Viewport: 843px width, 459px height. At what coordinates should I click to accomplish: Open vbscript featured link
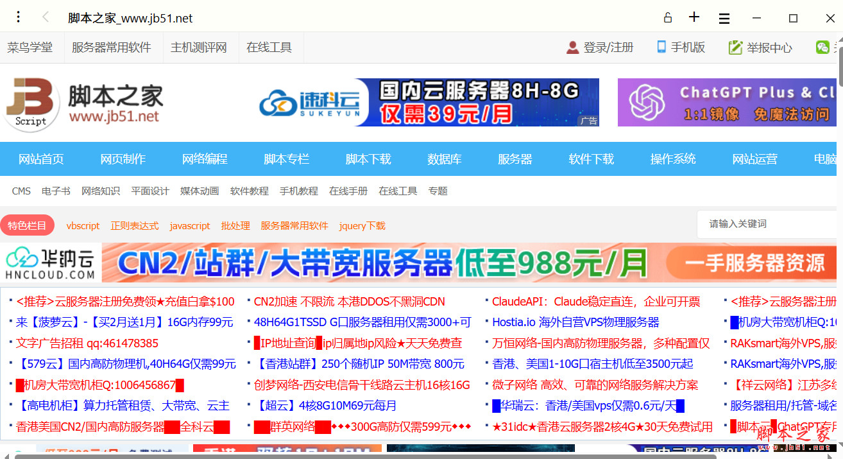pos(83,226)
